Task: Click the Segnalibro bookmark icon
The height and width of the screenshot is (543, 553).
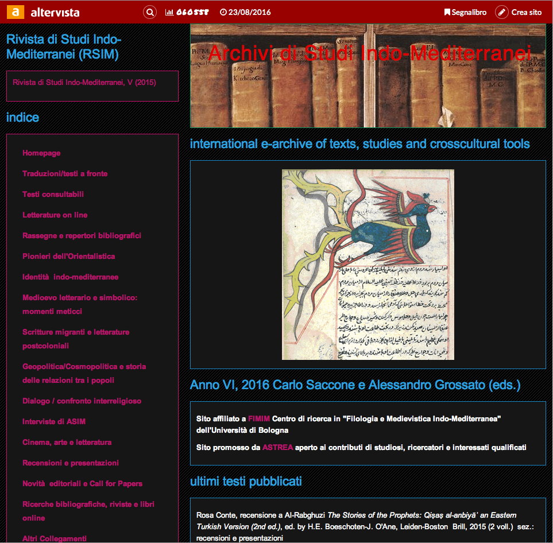Action: click(x=447, y=13)
